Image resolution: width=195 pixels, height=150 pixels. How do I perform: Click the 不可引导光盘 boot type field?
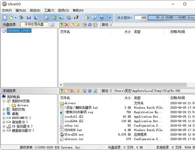[34, 24]
